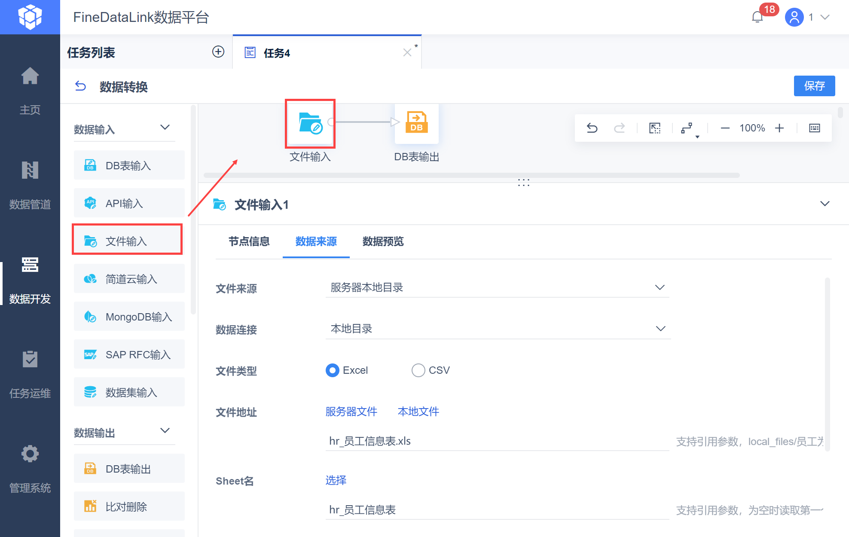This screenshot has height=537, width=849.
Task: Click the 保存 button
Action: [814, 86]
